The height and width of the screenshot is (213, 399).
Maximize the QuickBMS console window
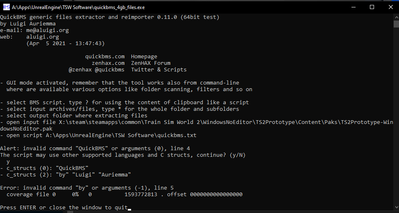372,7
